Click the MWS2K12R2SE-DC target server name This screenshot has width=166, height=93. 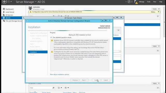(x=104, y=28)
